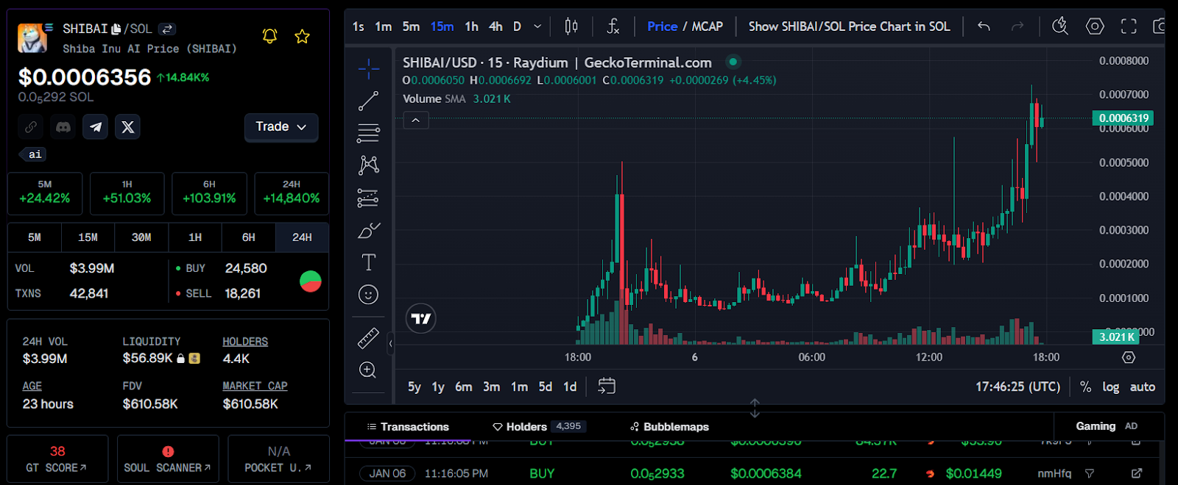Expand the more timeframes dropdown
This screenshot has height=485, width=1178.
click(x=537, y=26)
